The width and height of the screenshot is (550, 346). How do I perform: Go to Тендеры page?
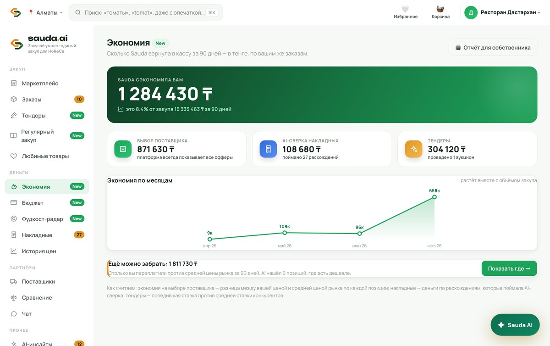click(47, 116)
